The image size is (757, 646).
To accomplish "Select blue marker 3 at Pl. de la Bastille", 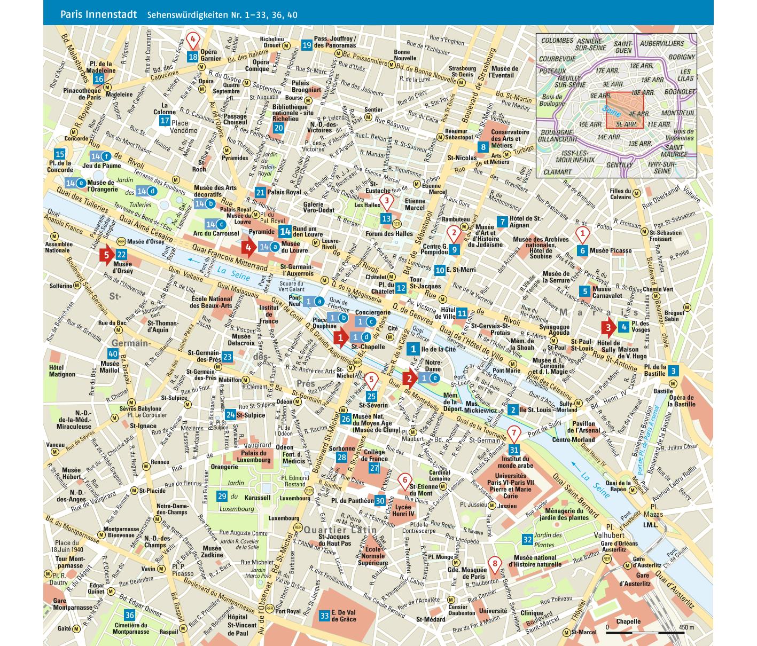I will point(673,371).
